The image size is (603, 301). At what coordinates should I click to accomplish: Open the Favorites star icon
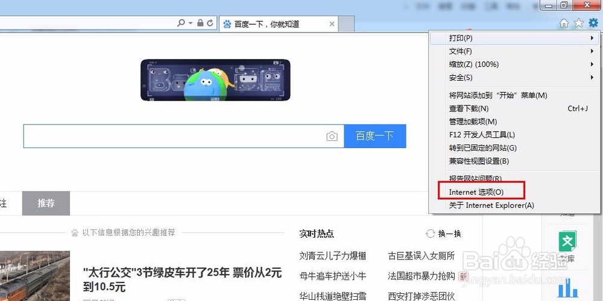point(579,23)
